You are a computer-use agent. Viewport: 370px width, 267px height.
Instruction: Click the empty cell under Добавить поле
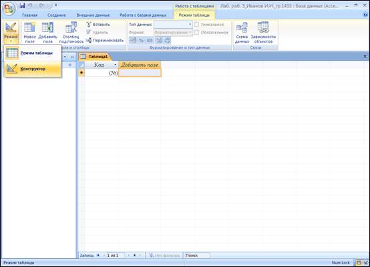(140, 73)
